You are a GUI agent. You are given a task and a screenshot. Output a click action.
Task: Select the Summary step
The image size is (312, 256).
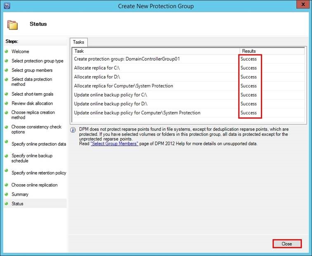(x=20, y=194)
